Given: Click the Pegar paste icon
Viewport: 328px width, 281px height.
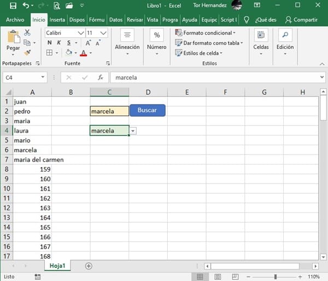Looking at the screenshot, I should pyautogui.click(x=13, y=41).
